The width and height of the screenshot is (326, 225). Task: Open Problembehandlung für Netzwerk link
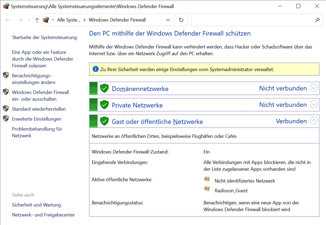[x=37, y=132]
